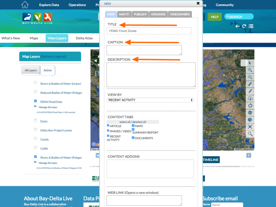Open the clock time tool

coord(250,120)
